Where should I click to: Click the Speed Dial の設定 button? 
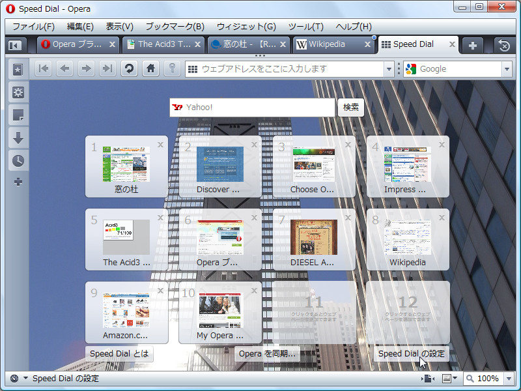tap(412, 354)
